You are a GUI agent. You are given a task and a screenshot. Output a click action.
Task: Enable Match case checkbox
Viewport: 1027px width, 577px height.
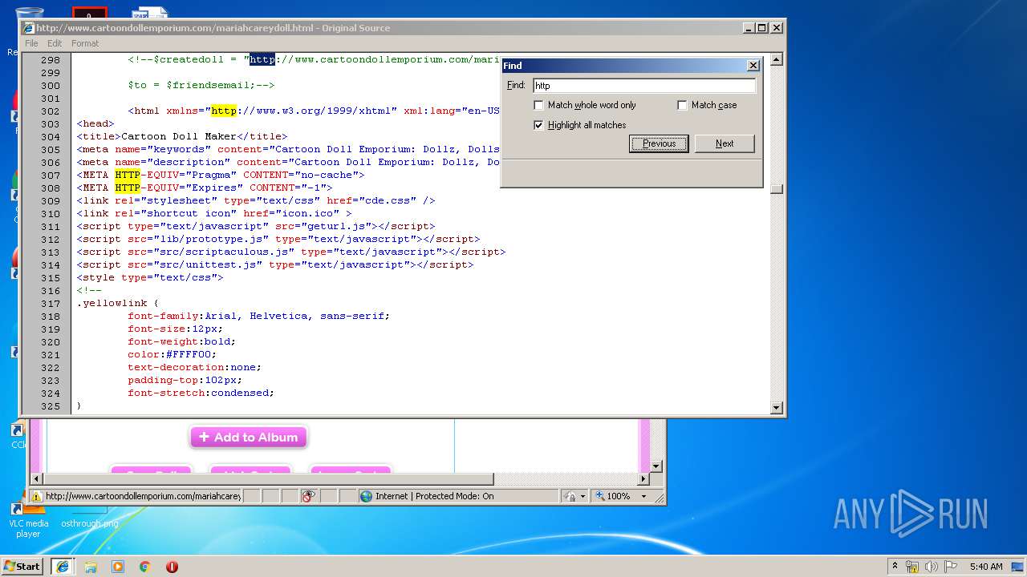682,105
